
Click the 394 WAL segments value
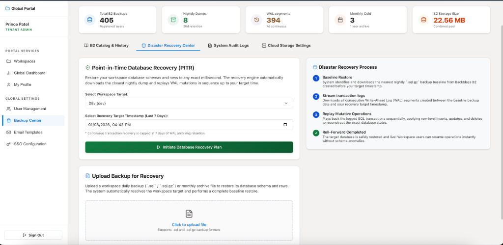coord(274,20)
